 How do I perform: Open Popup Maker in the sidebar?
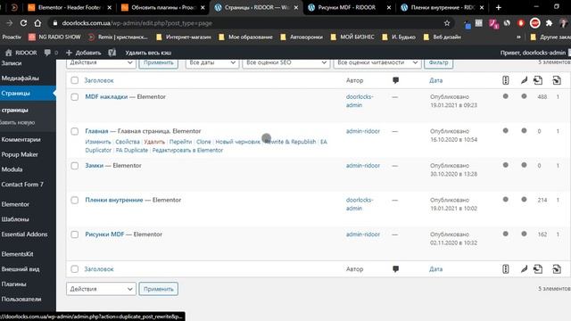point(20,154)
